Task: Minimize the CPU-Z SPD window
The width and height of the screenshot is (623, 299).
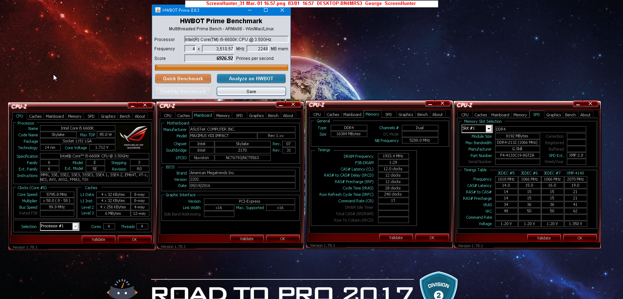Action: coord(578,103)
